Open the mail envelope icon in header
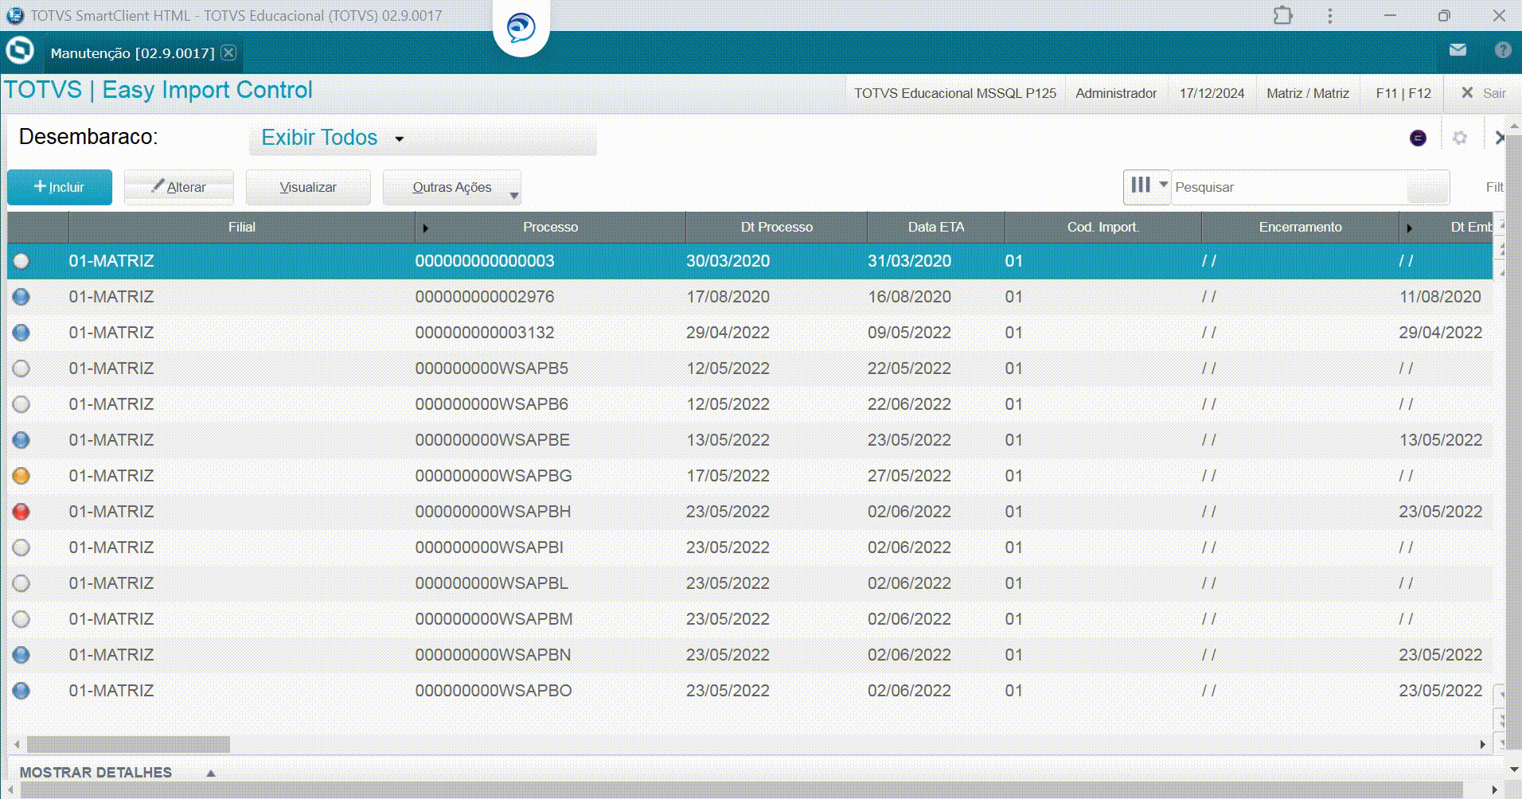Image resolution: width=1522 pixels, height=799 pixels. 1458,50
